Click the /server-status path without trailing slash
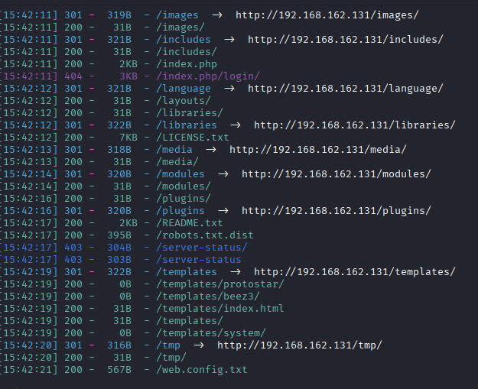Screen dimensions: 478x389 point(199,260)
